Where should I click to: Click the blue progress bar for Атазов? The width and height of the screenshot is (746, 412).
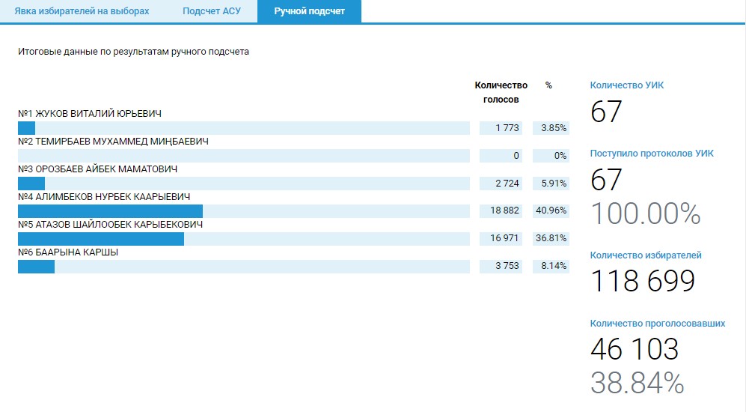point(101,239)
